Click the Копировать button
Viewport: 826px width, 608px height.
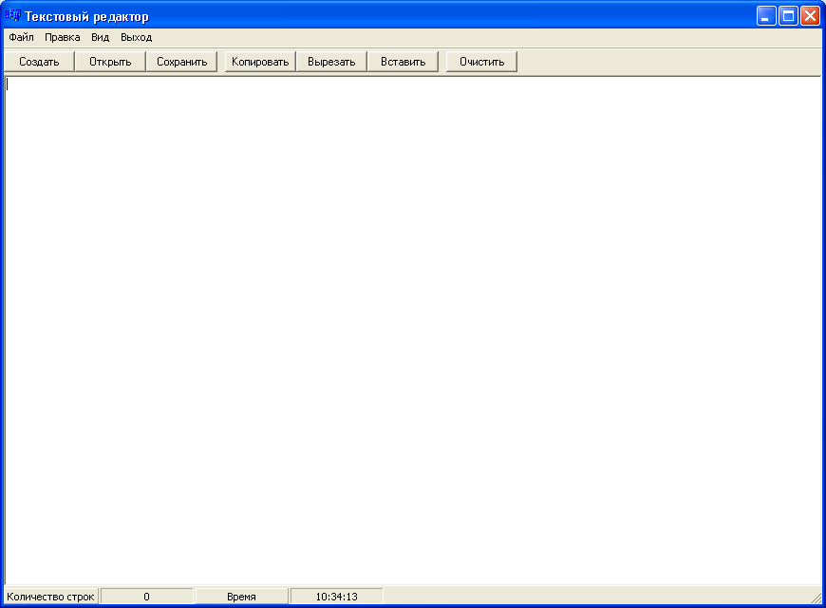coord(260,62)
